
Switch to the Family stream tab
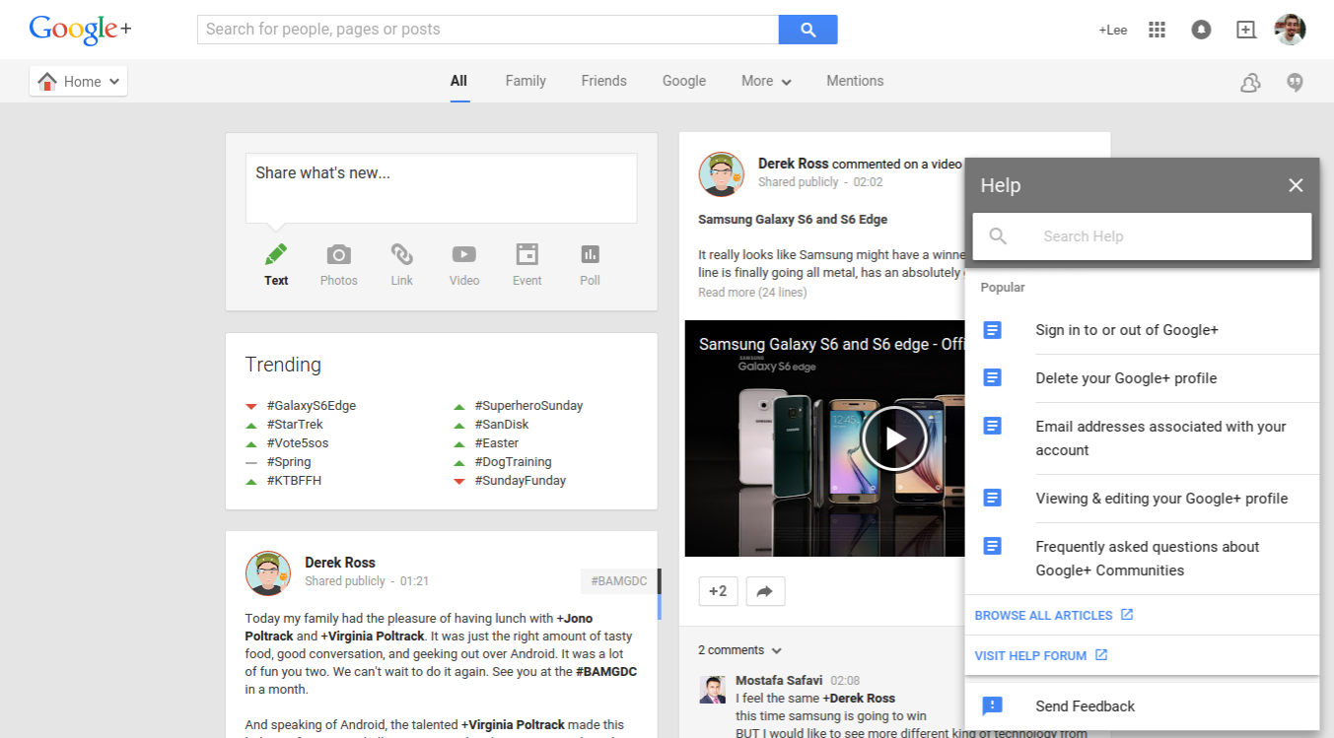tap(525, 81)
